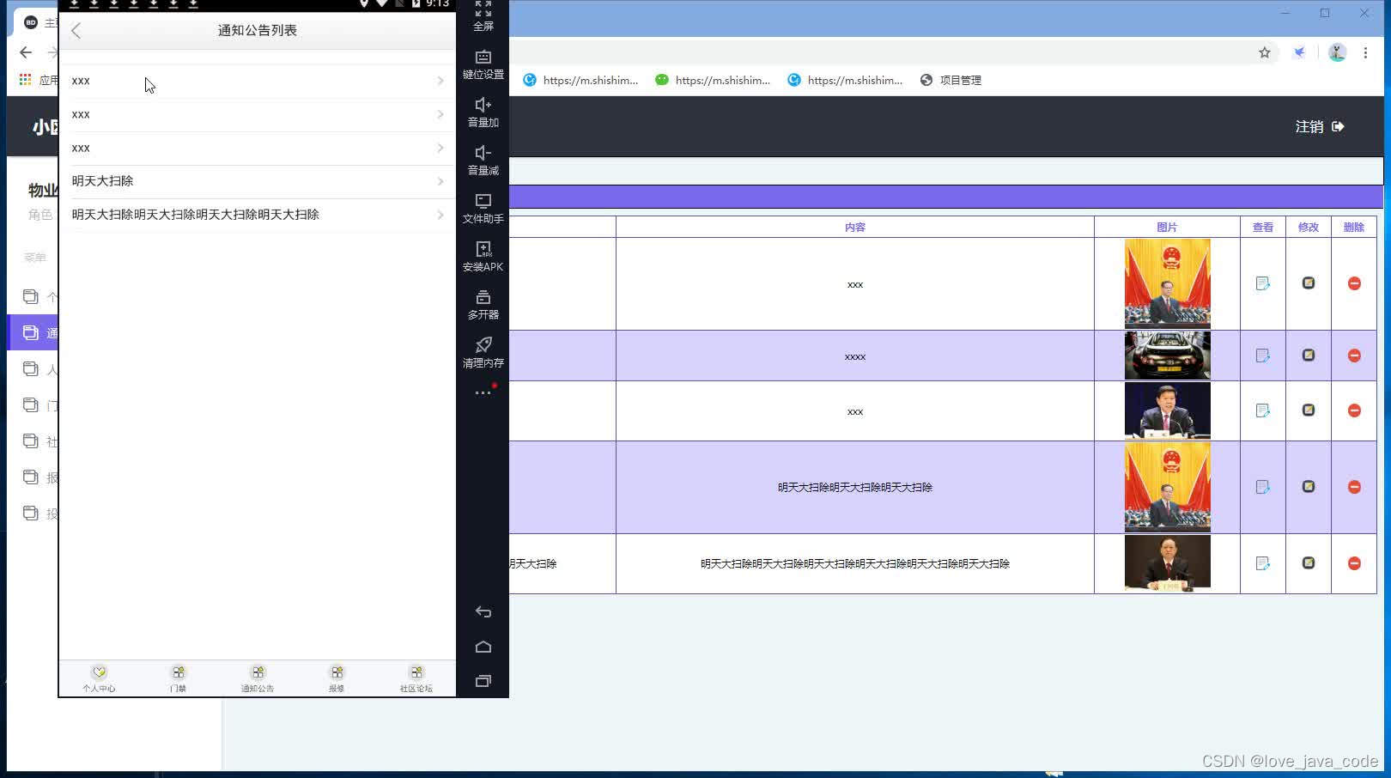1391x778 pixels.
Task: Open 门禁 tab in app bottom bar
Action: click(x=178, y=678)
